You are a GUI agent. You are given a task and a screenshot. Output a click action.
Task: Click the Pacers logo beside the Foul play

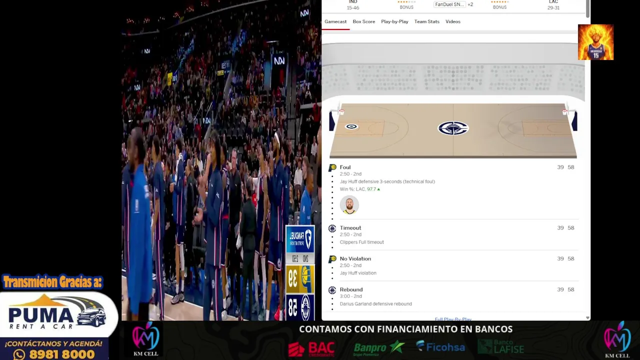tap(332, 168)
